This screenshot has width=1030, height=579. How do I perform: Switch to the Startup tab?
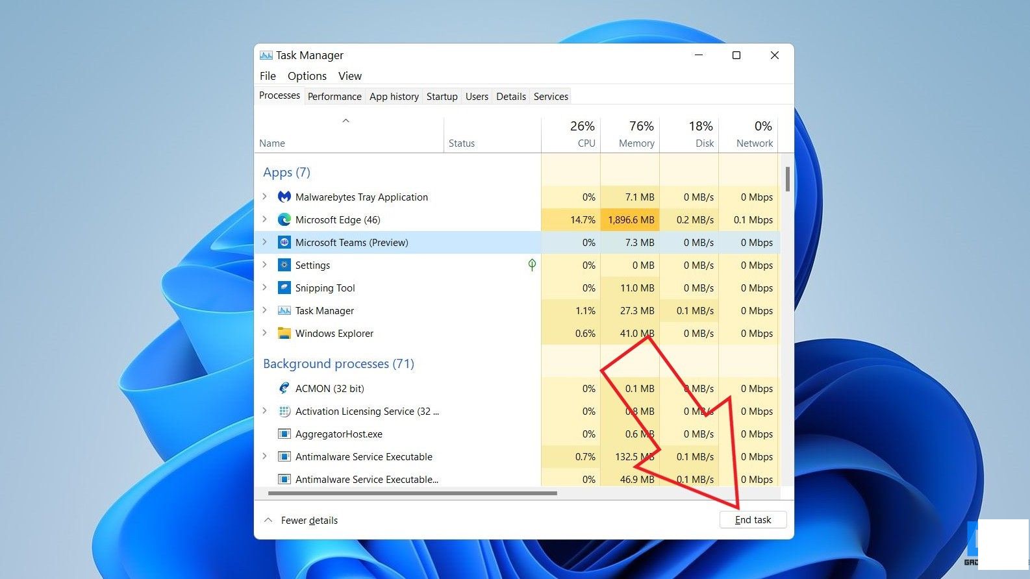442,96
